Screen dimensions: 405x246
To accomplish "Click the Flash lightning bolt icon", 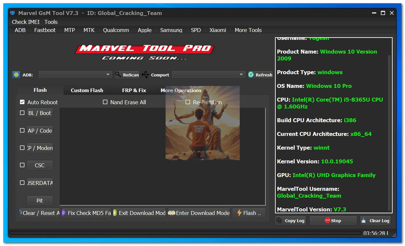I will pos(239,213).
